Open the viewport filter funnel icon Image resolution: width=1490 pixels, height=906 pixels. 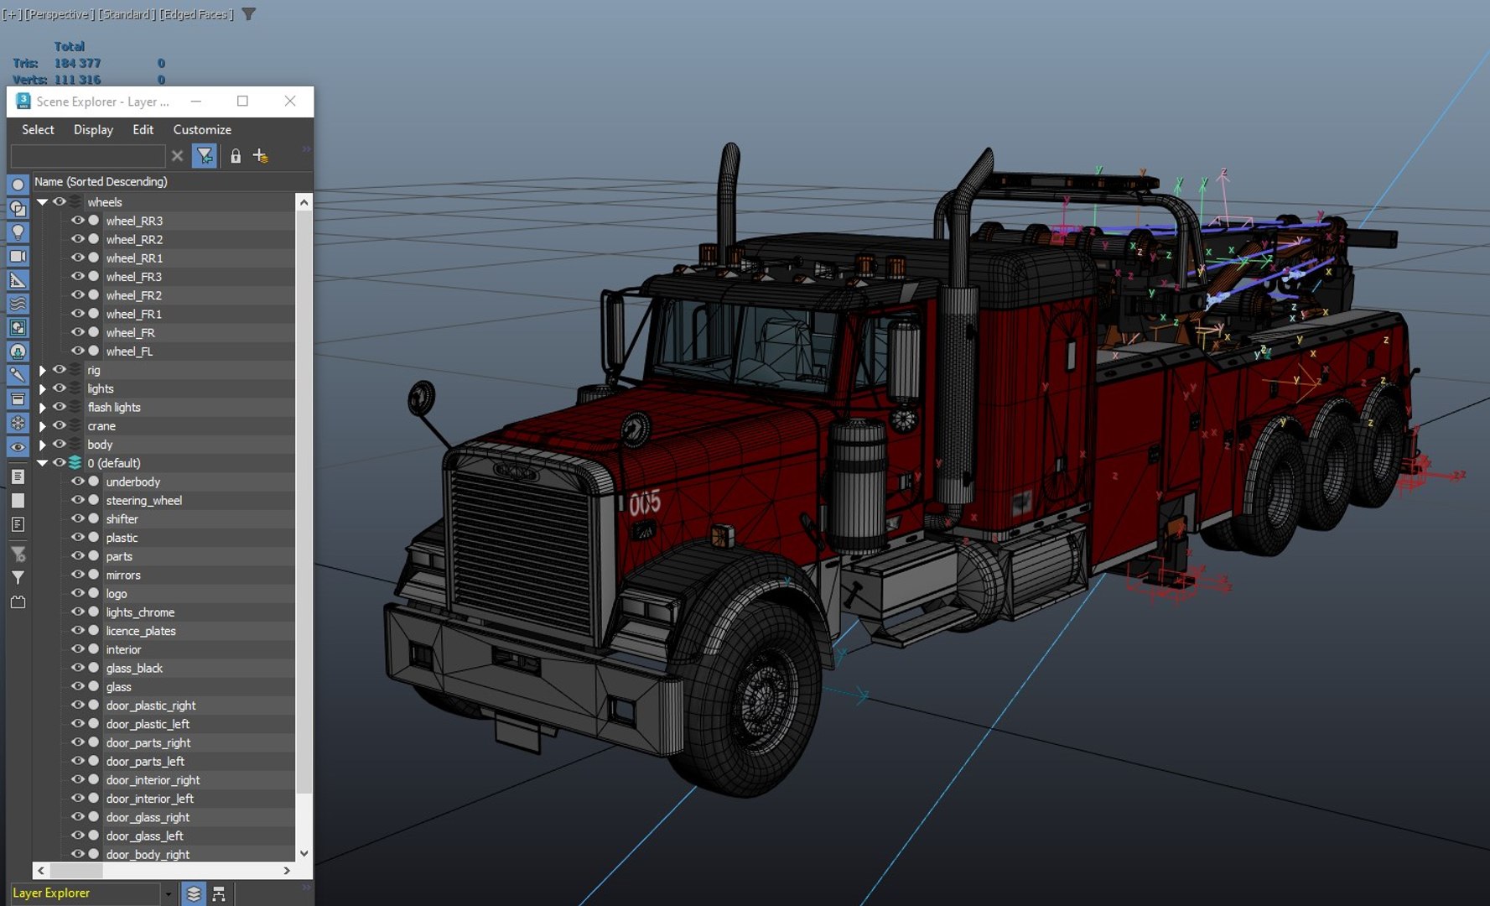coord(248,14)
